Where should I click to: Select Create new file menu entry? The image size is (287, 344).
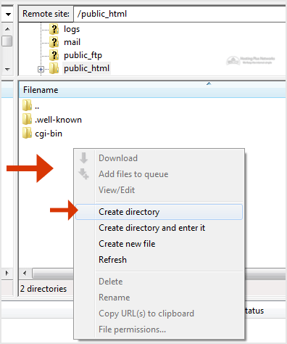coord(127,244)
